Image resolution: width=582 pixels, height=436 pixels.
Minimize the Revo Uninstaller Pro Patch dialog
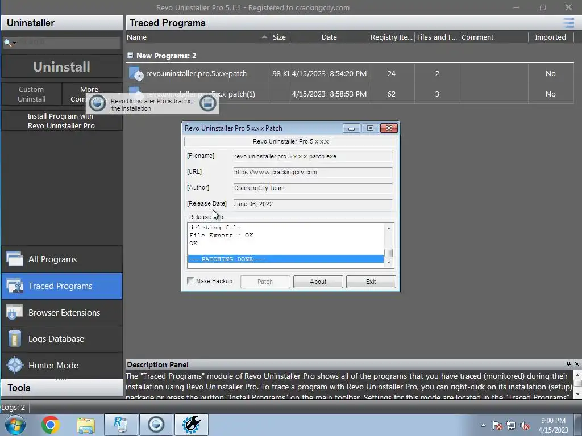pos(351,128)
